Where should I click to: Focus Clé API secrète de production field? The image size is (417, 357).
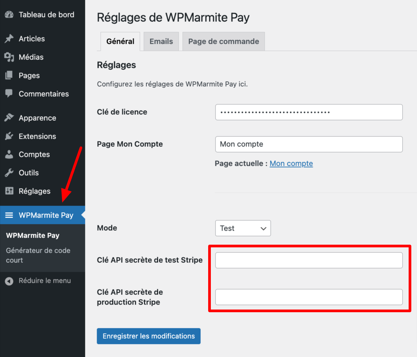tap(309, 297)
